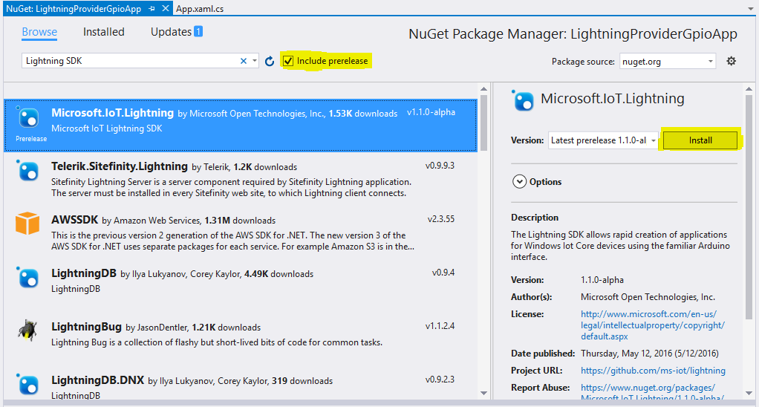
Task: Click the v2.3.55 version label
Action: pos(441,219)
